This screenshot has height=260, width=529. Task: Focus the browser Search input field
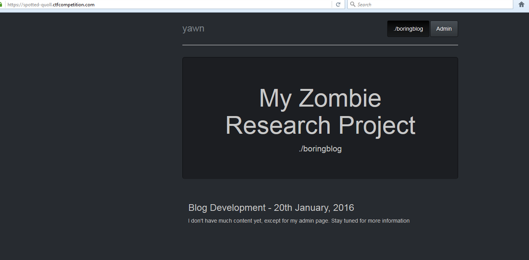[430, 5]
